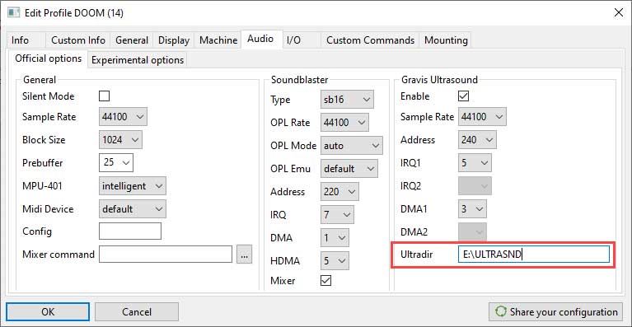Open the Display tab
This screenshot has height=327, width=632.
click(174, 40)
